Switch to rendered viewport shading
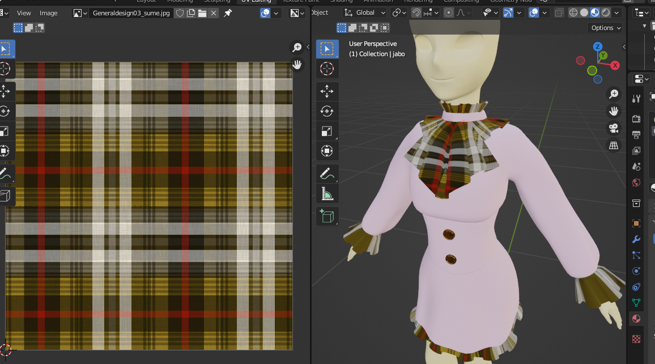This screenshot has height=364, width=655. (x=606, y=12)
